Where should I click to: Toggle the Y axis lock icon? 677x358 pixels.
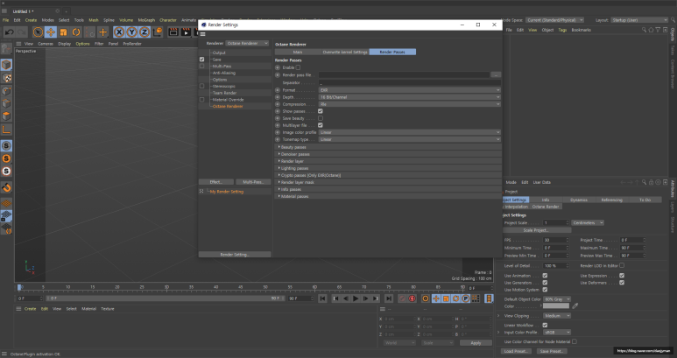pos(131,32)
